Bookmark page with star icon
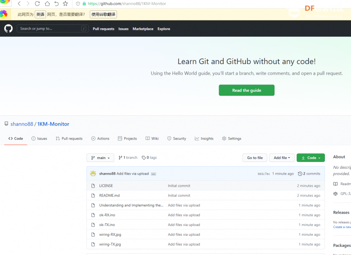Image resolution: width=351 pixels, height=255 pixels. [65, 3]
